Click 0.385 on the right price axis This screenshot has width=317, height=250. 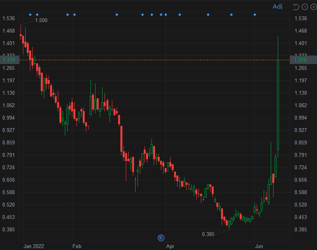301,229
